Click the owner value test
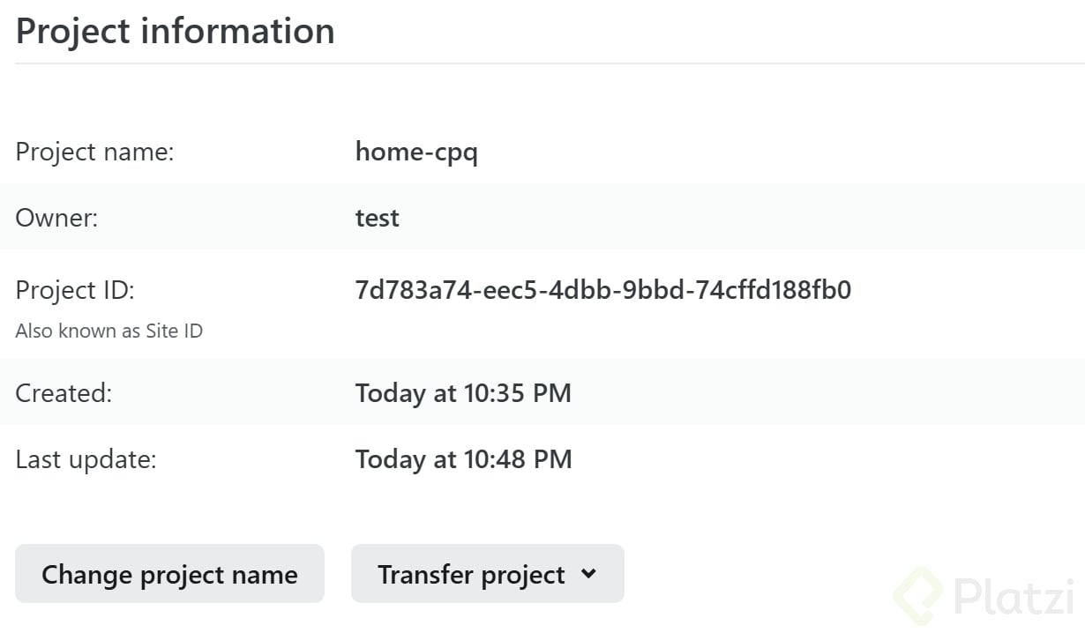The image size is (1085, 633). (x=378, y=218)
